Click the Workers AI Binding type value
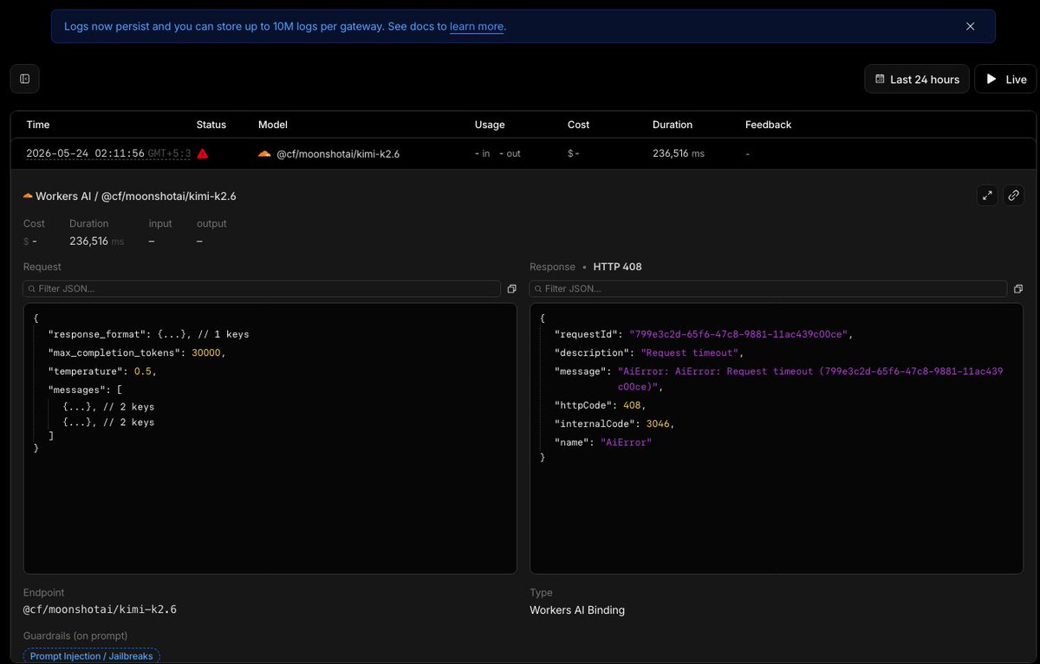Screen dimensions: 1040x664 [x=577, y=609]
